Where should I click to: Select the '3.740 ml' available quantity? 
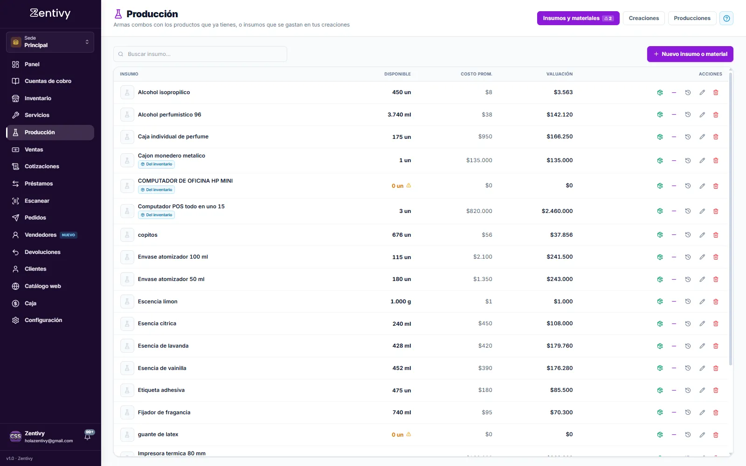pos(399,115)
